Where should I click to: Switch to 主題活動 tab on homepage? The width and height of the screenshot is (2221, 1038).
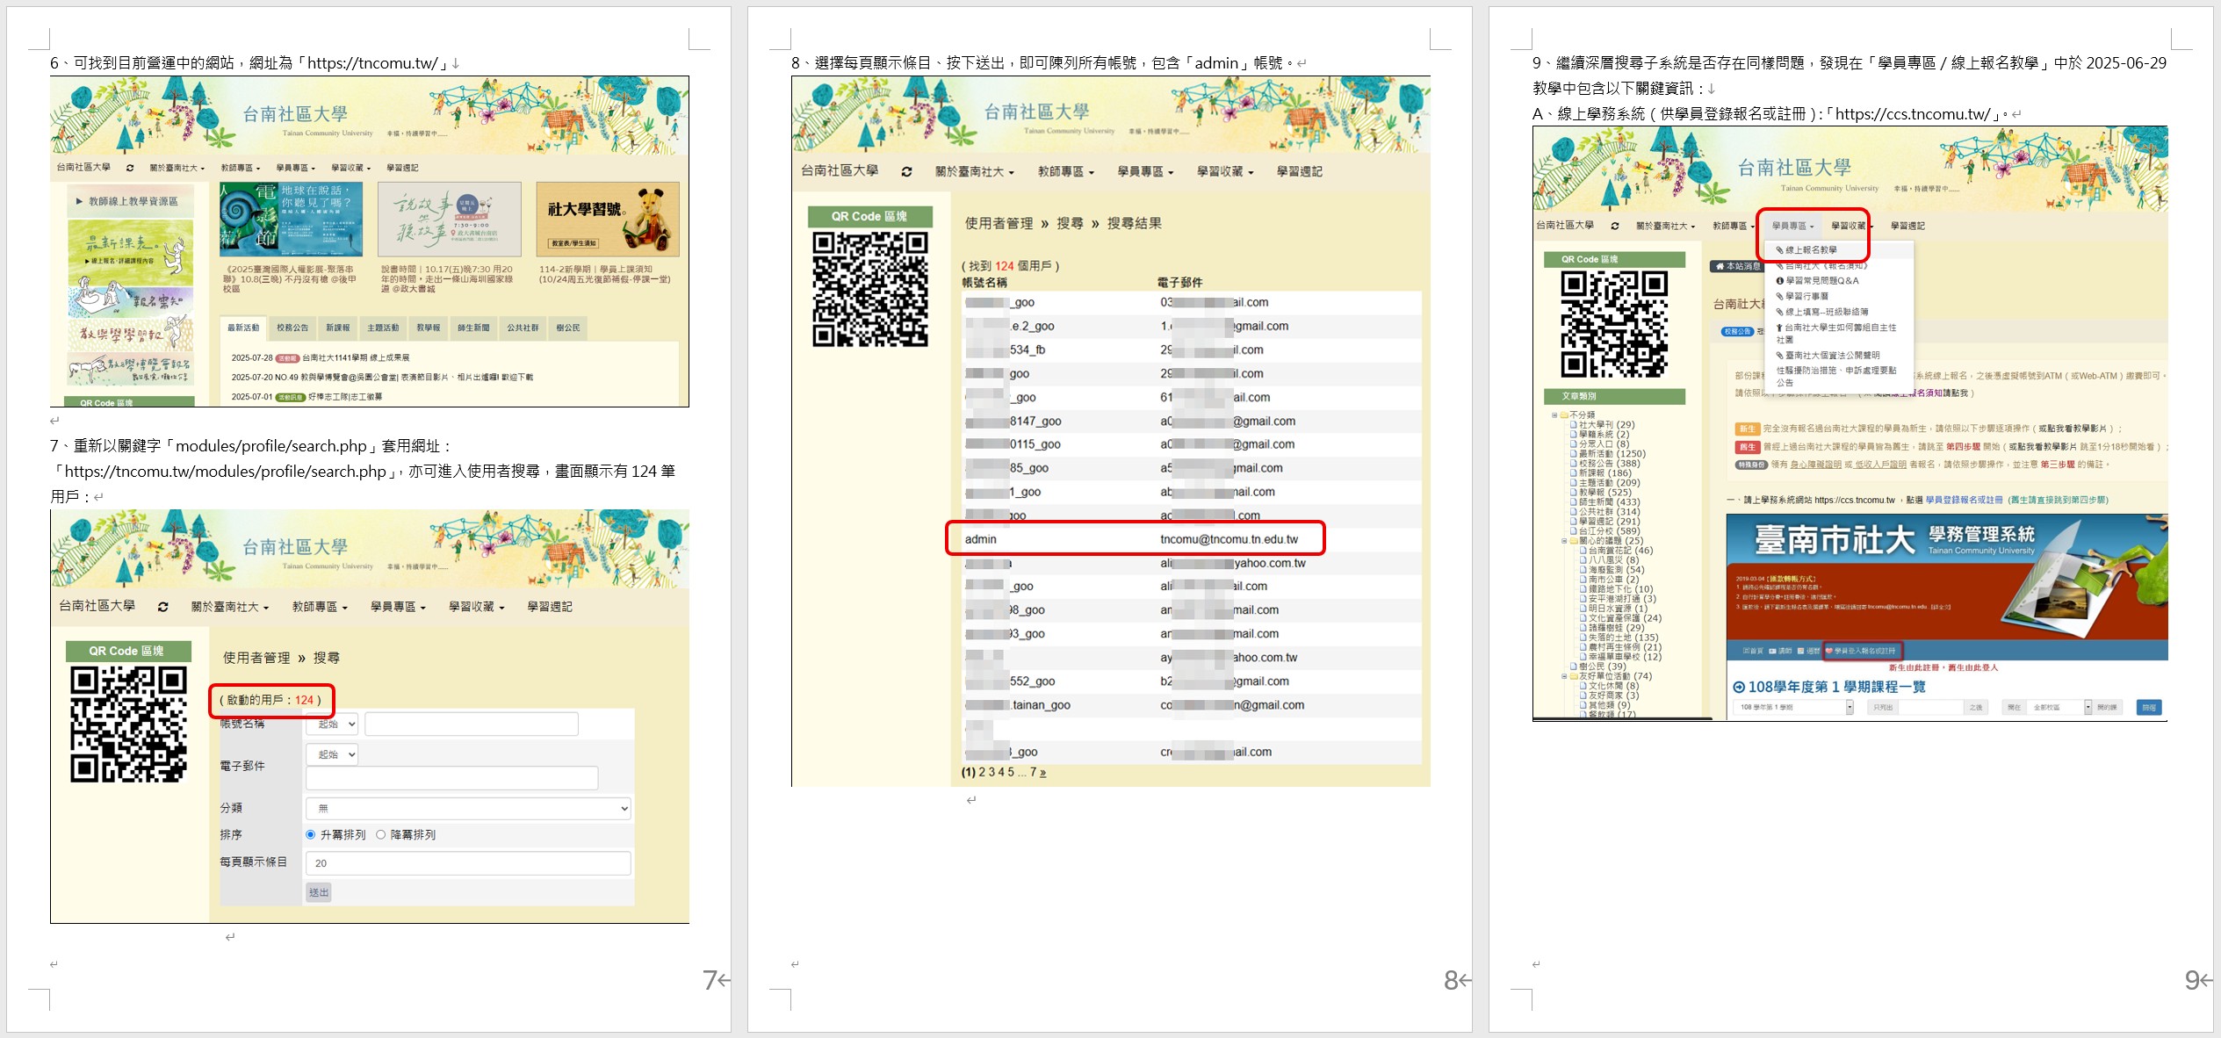[383, 328]
